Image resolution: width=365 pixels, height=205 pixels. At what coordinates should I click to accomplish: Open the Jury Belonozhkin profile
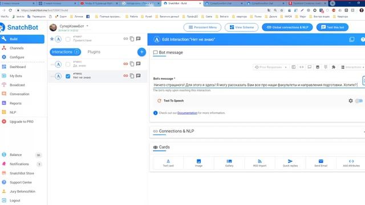(x=22, y=191)
